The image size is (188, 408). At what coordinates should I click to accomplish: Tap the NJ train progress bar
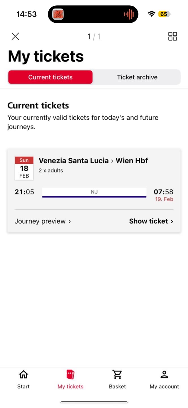94,193
